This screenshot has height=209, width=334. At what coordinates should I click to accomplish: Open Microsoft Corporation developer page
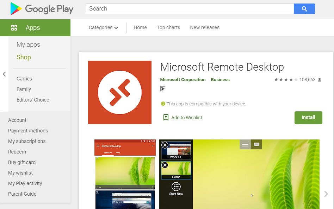tap(183, 80)
